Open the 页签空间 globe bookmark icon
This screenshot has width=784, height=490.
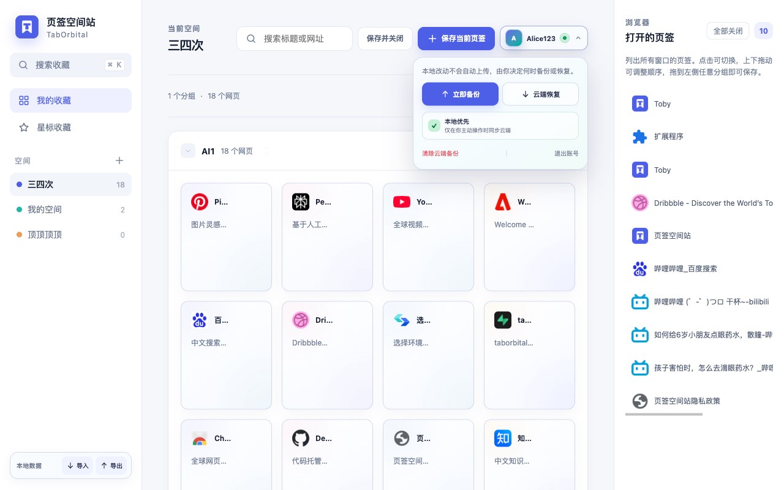(402, 438)
